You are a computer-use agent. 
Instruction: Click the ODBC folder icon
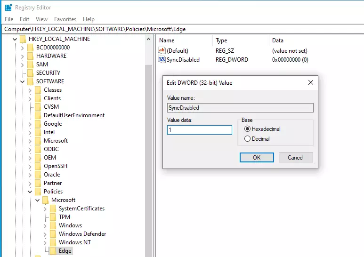pos(38,149)
